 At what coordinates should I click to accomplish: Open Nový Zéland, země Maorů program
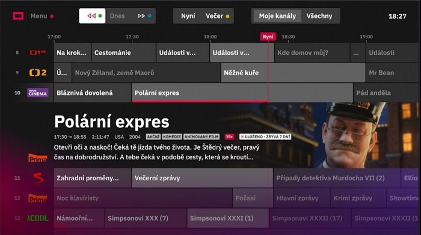click(x=146, y=73)
